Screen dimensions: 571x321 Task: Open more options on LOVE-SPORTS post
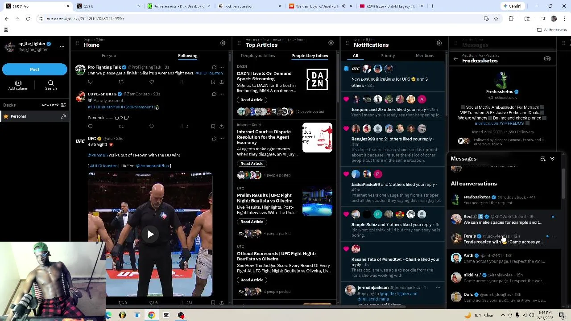pos(222,94)
